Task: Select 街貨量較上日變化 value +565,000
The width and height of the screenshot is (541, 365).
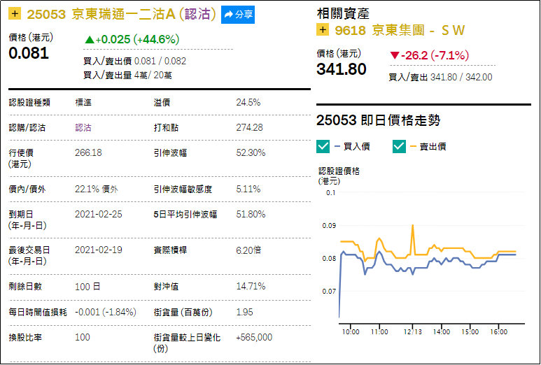Action: pos(254,337)
